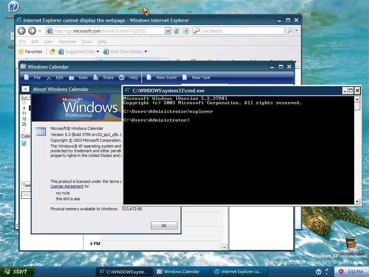Toggle the calendar visibility checkbox

pyautogui.click(x=24, y=144)
